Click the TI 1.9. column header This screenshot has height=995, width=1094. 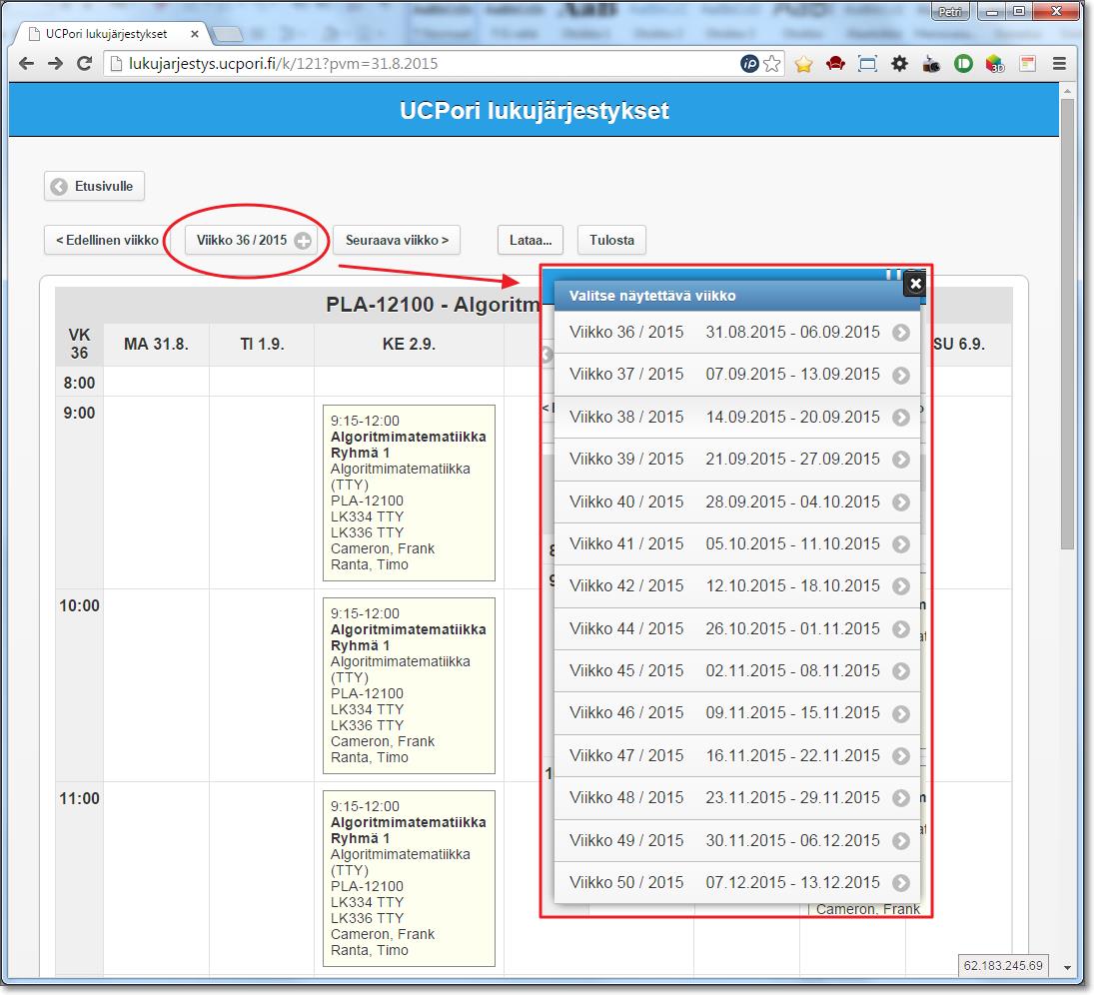click(x=262, y=344)
